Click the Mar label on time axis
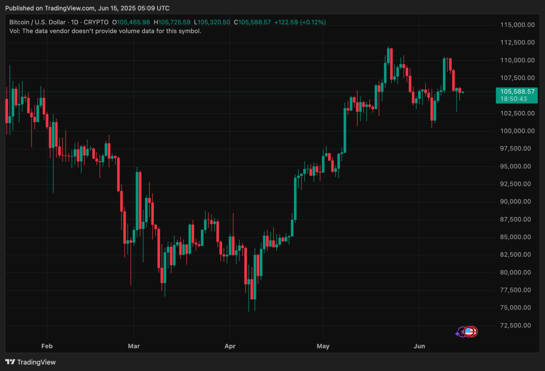The height and width of the screenshot is (371, 545). (134, 346)
